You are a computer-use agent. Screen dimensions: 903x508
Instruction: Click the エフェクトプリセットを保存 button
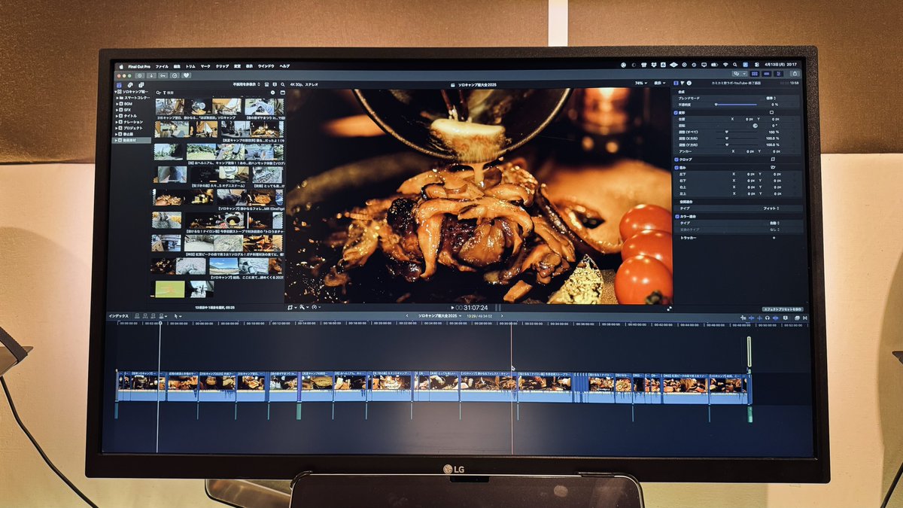point(783,309)
